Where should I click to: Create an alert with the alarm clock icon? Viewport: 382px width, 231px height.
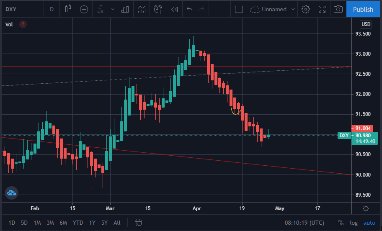point(158,9)
